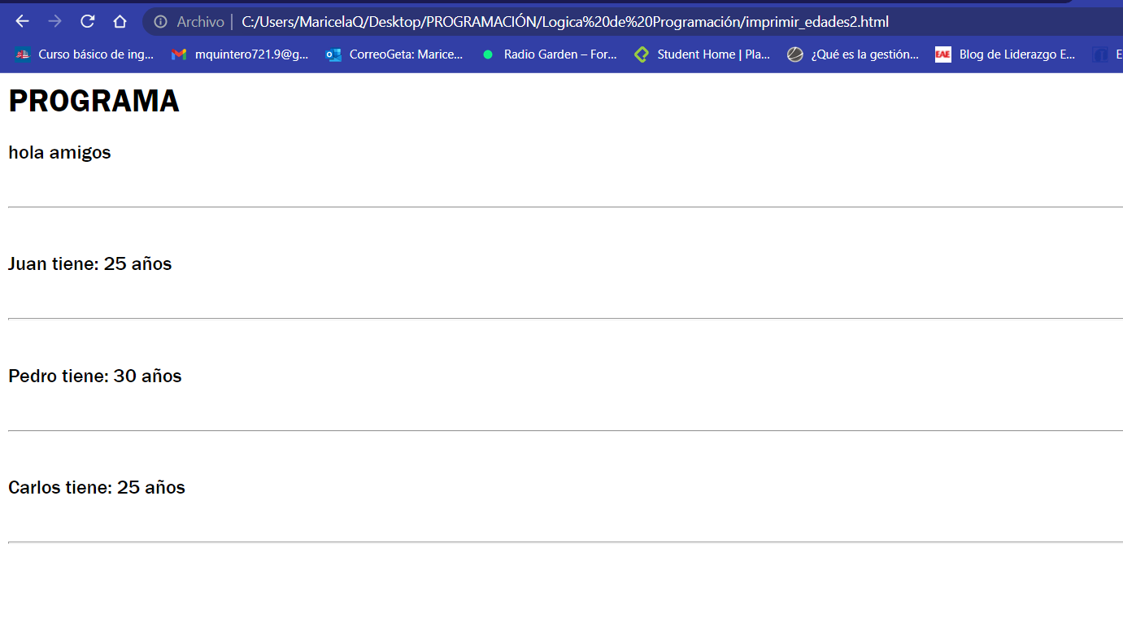This screenshot has width=1123, height=618.
Task: Open the Blog de Liderazgo bookmark
Action: [x=1006, y=54]
